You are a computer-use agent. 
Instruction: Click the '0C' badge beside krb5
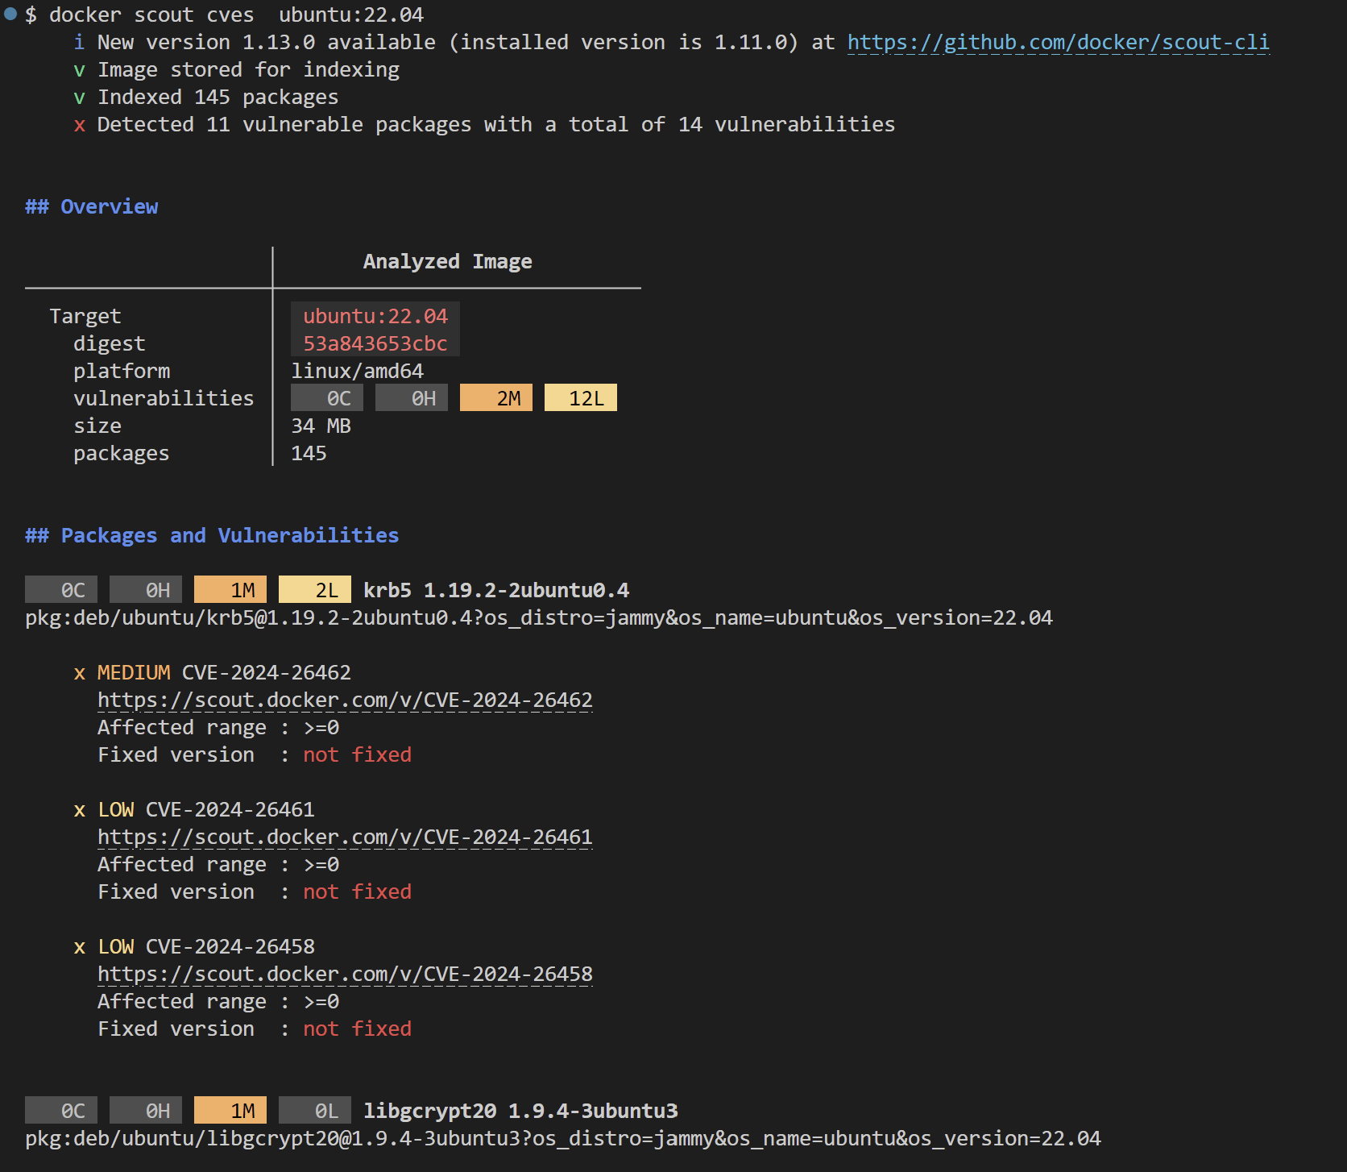pos(61,590)
